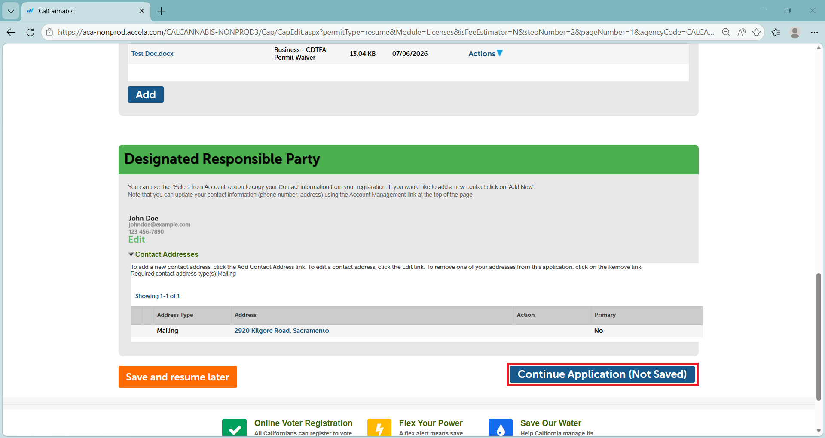Click Save and resume later
825x438 pixels.
(x=178, y=377)
